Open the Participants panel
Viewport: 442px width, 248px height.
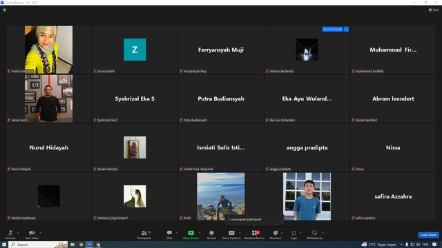pyautogui.click(x=144, y=234)
